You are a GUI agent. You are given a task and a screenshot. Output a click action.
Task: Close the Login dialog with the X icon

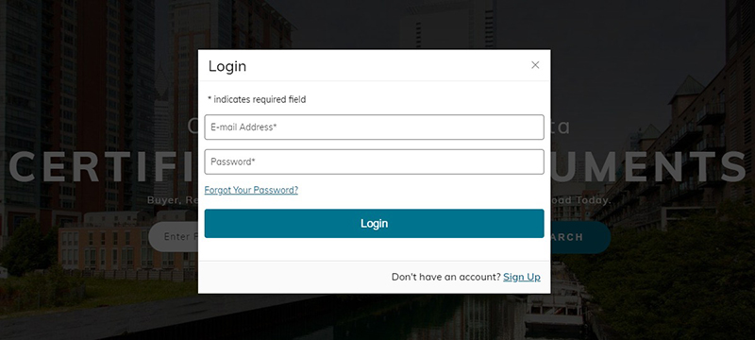(x=535, y=65)
